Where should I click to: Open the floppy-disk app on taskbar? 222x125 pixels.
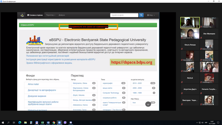[37, 122]
